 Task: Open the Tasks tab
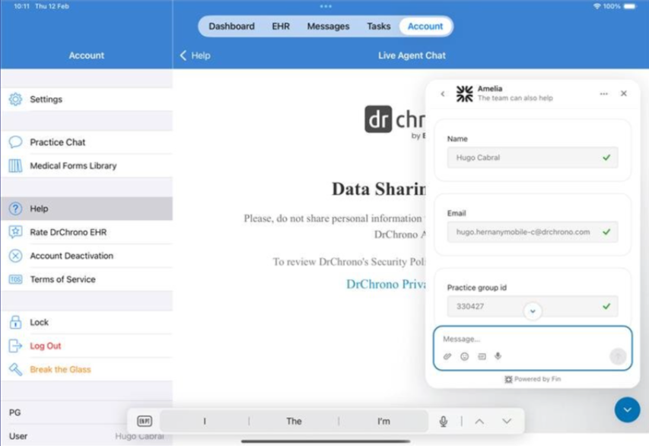[x=378, y=26]
